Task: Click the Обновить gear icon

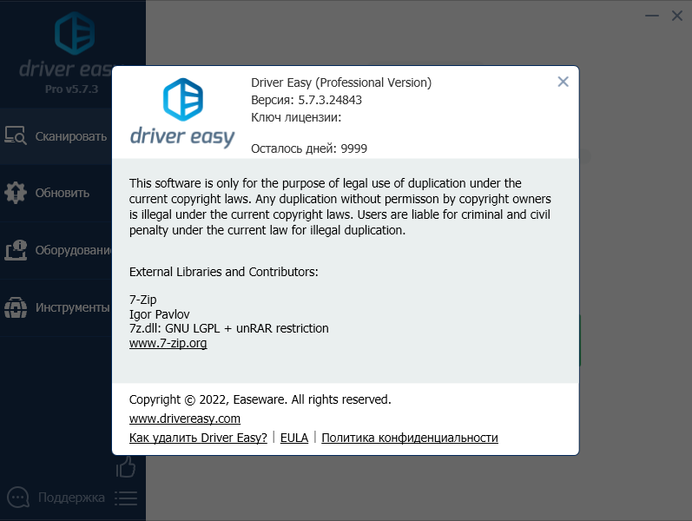Action: tap(16, 193)
